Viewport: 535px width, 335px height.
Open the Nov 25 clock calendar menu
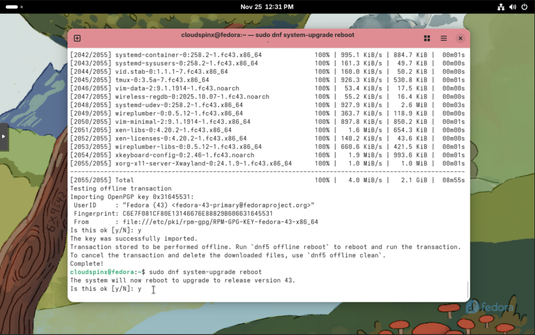(x=267, y=7)
